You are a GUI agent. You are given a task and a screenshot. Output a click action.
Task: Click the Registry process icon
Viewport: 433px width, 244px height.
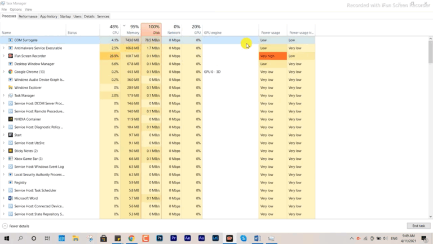[x=11, y=182]
